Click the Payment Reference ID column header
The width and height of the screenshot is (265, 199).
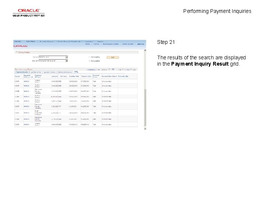28,76
